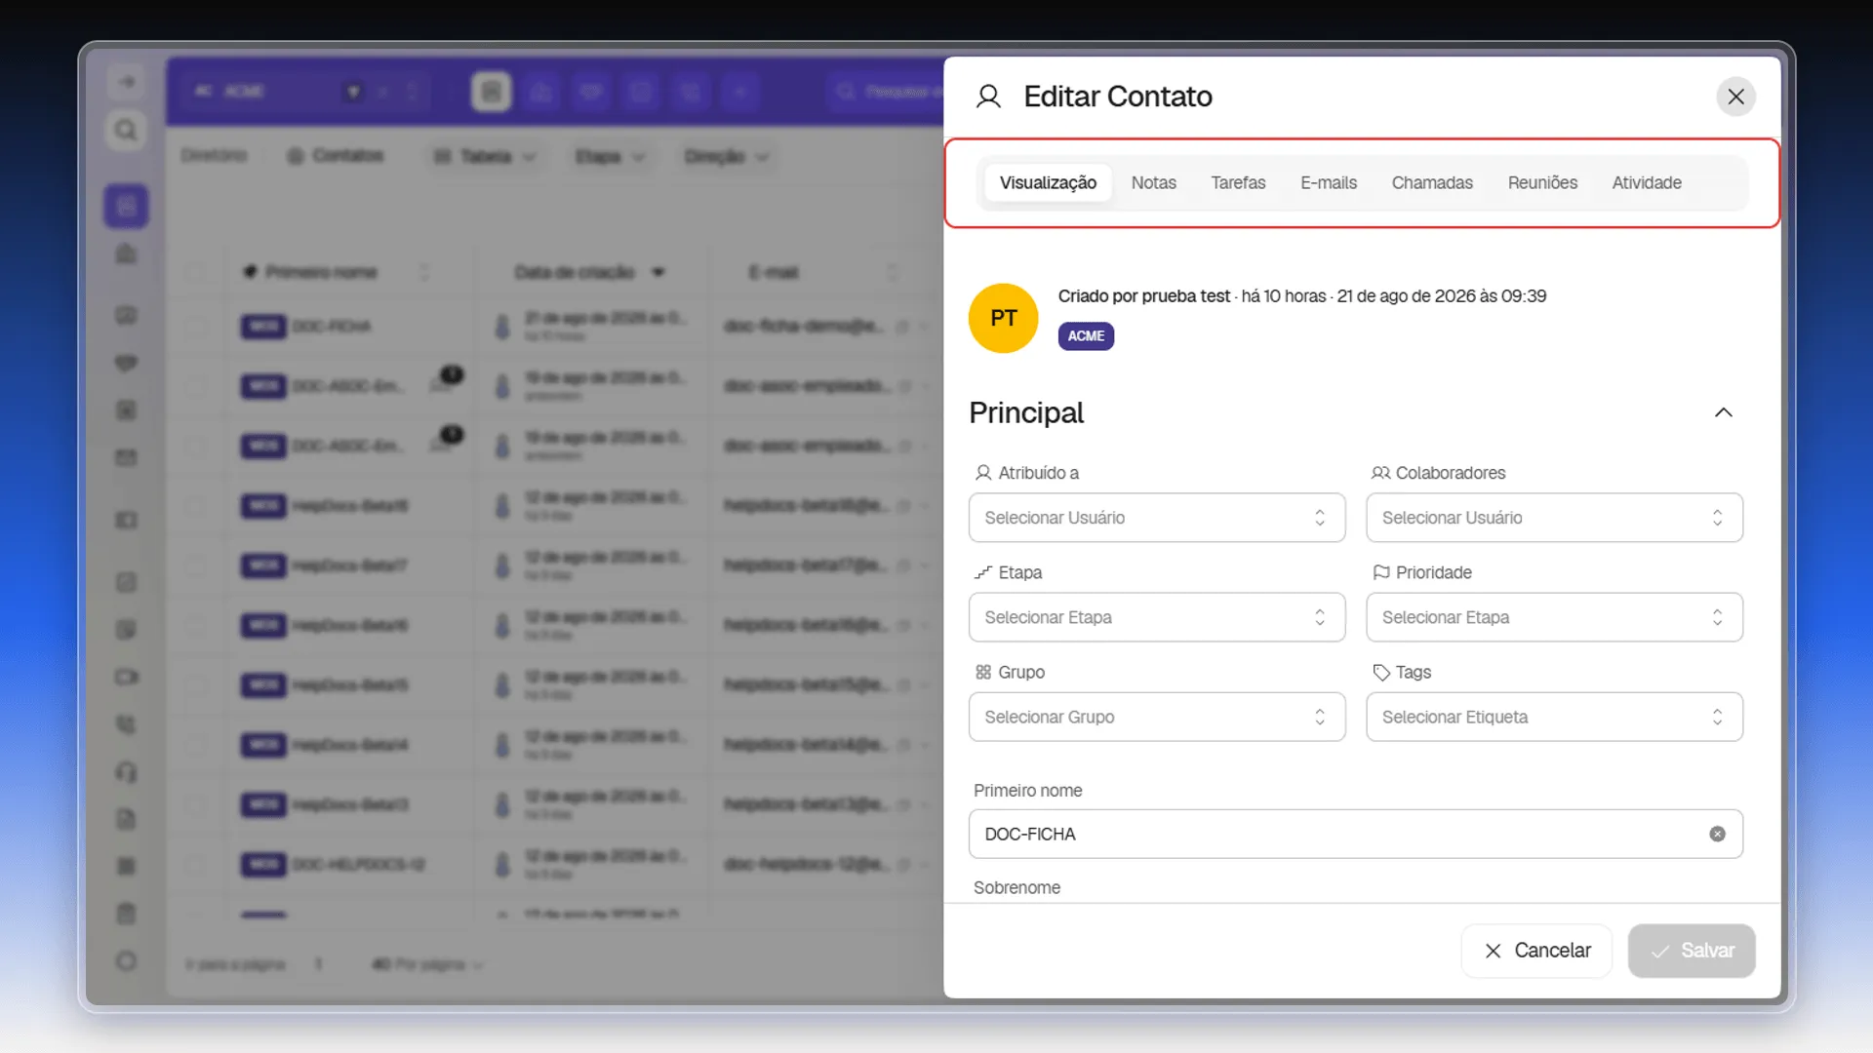Click the Salvar button
Viewport: 1873px width, 1053px height.
tap(1691, 951)
